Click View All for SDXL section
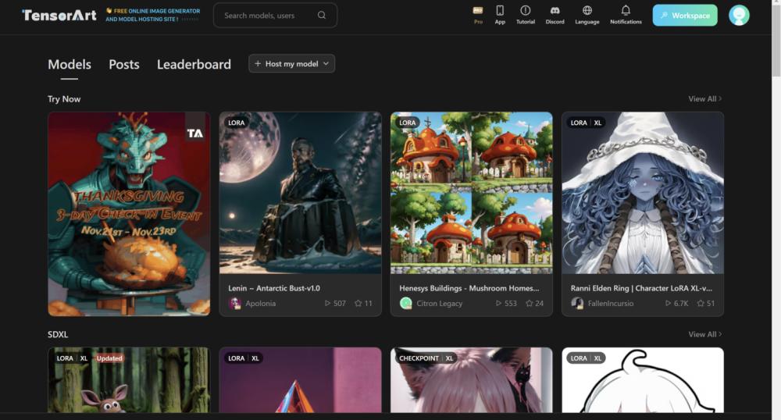 (704, 334)
